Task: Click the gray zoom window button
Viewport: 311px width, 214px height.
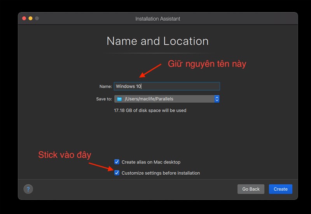Action: tap(37, 18)
